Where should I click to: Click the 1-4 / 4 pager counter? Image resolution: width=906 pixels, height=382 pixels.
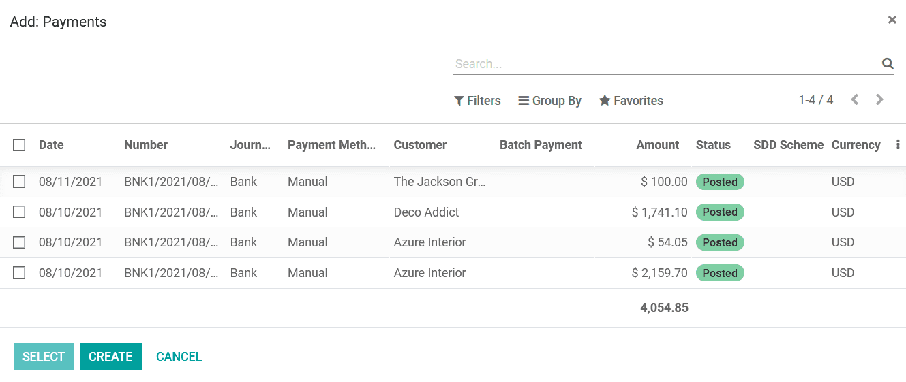pos(815,101)
